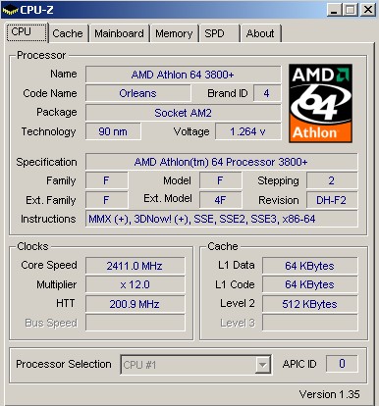Click the CPU-Z chip icon in title bar

(10, 10)
